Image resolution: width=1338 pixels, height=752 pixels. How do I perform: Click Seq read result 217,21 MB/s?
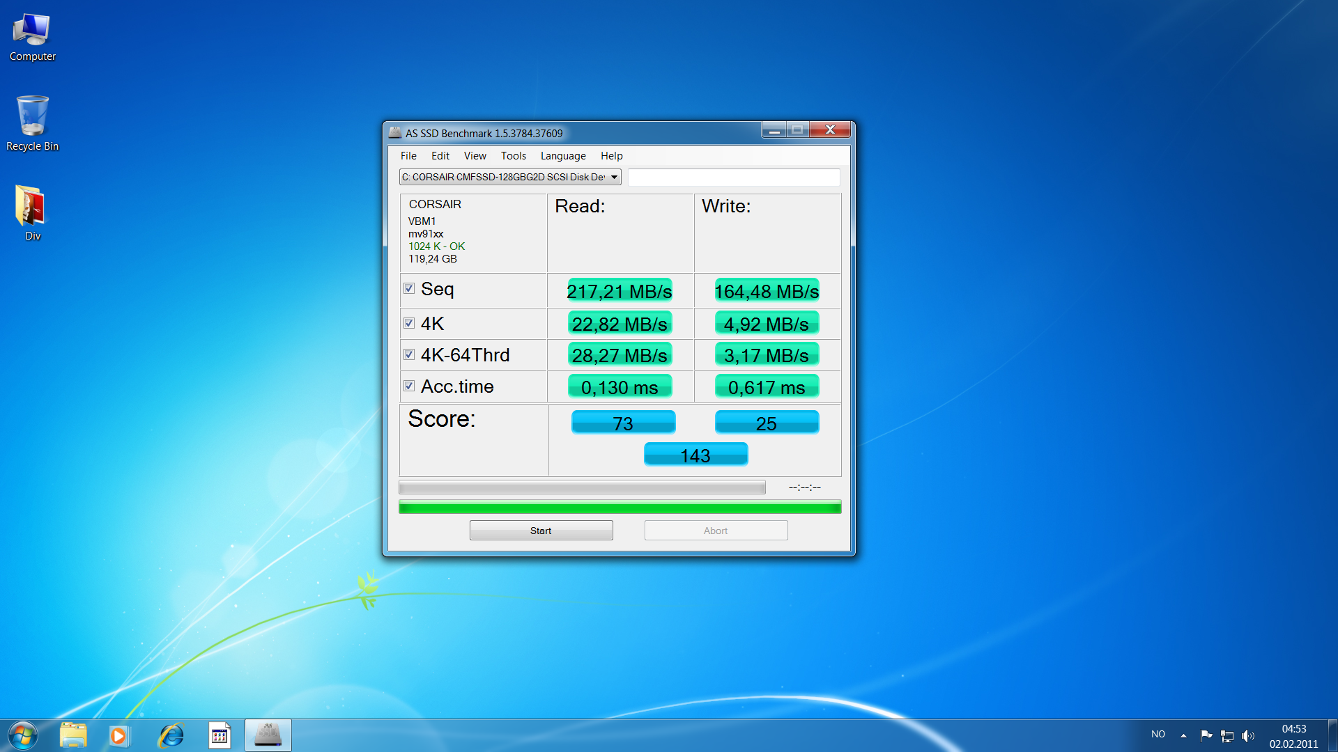point(620,290)
